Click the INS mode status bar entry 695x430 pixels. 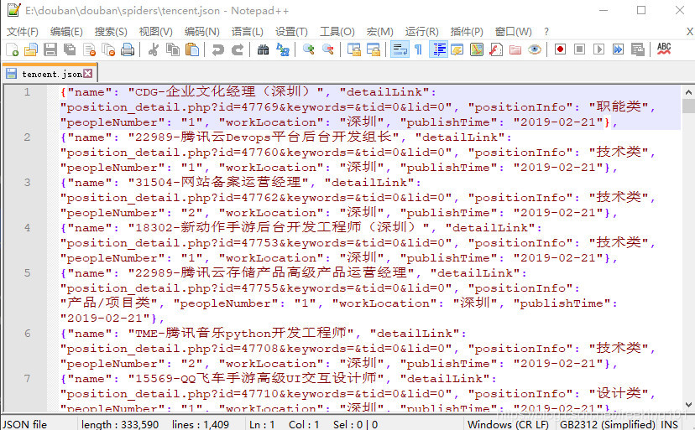coord(669,424)
